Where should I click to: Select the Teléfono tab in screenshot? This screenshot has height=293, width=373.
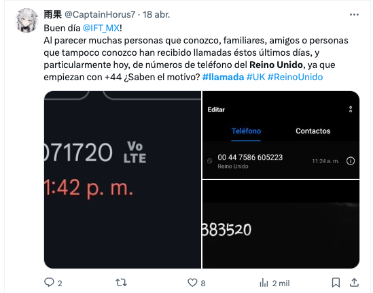point(246,131)
